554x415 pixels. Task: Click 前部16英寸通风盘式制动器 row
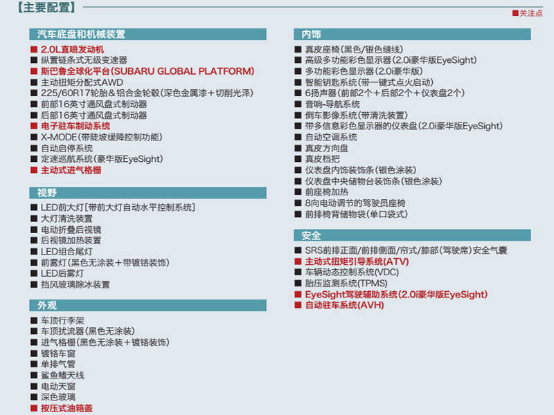tap(89, 104)
